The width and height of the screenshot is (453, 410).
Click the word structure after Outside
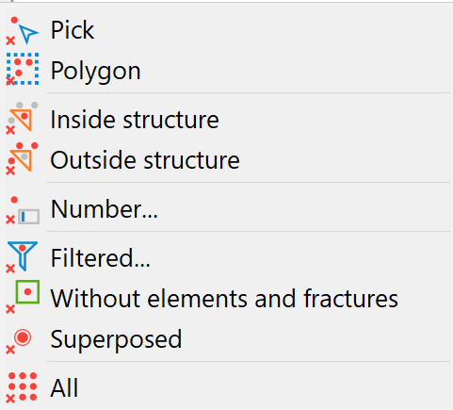tap(192, 160)
